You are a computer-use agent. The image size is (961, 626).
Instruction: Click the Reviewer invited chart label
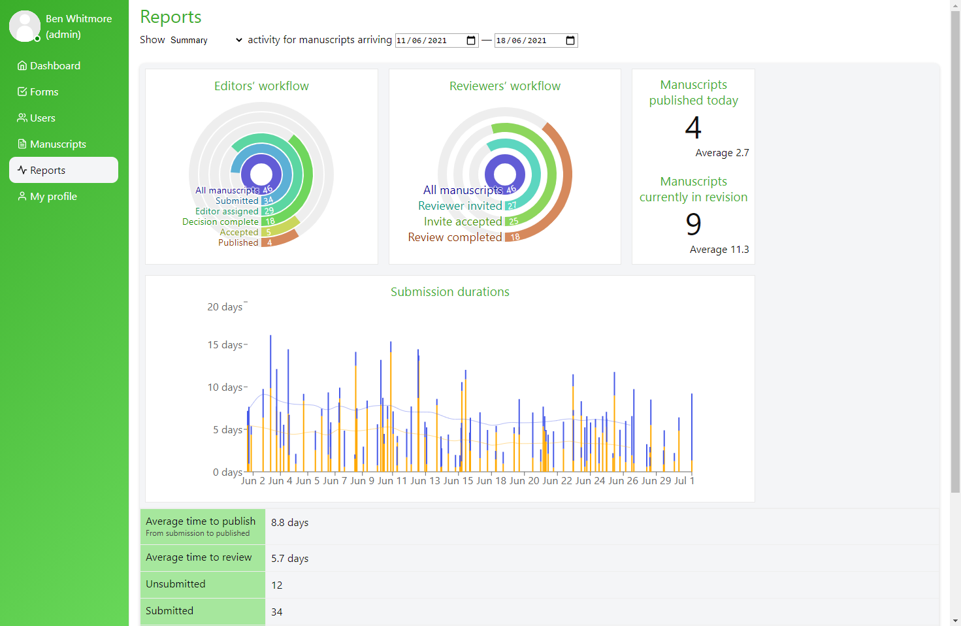pos(460,206)
